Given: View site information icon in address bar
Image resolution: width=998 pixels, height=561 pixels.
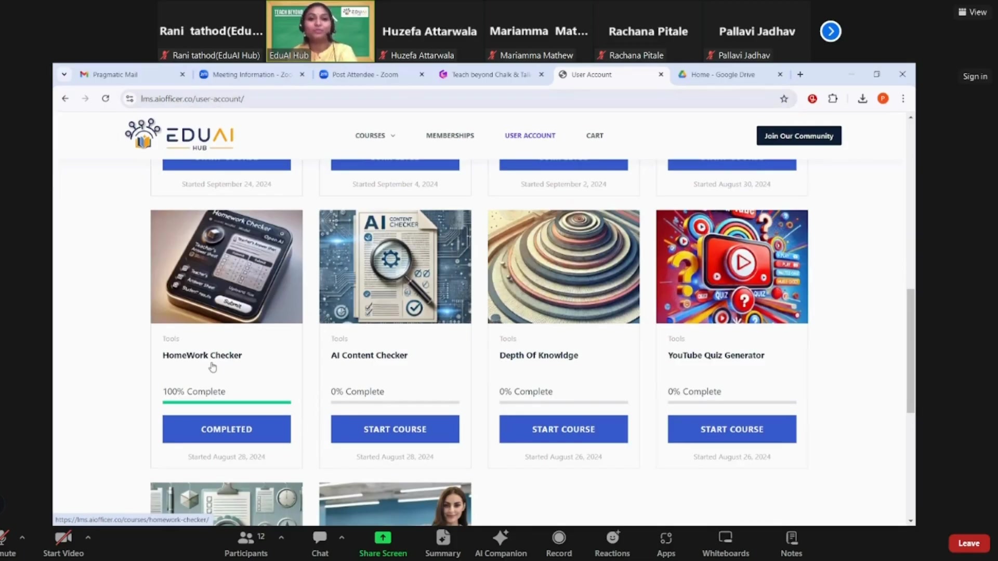Looking at the screenshot, I should 129,99.
